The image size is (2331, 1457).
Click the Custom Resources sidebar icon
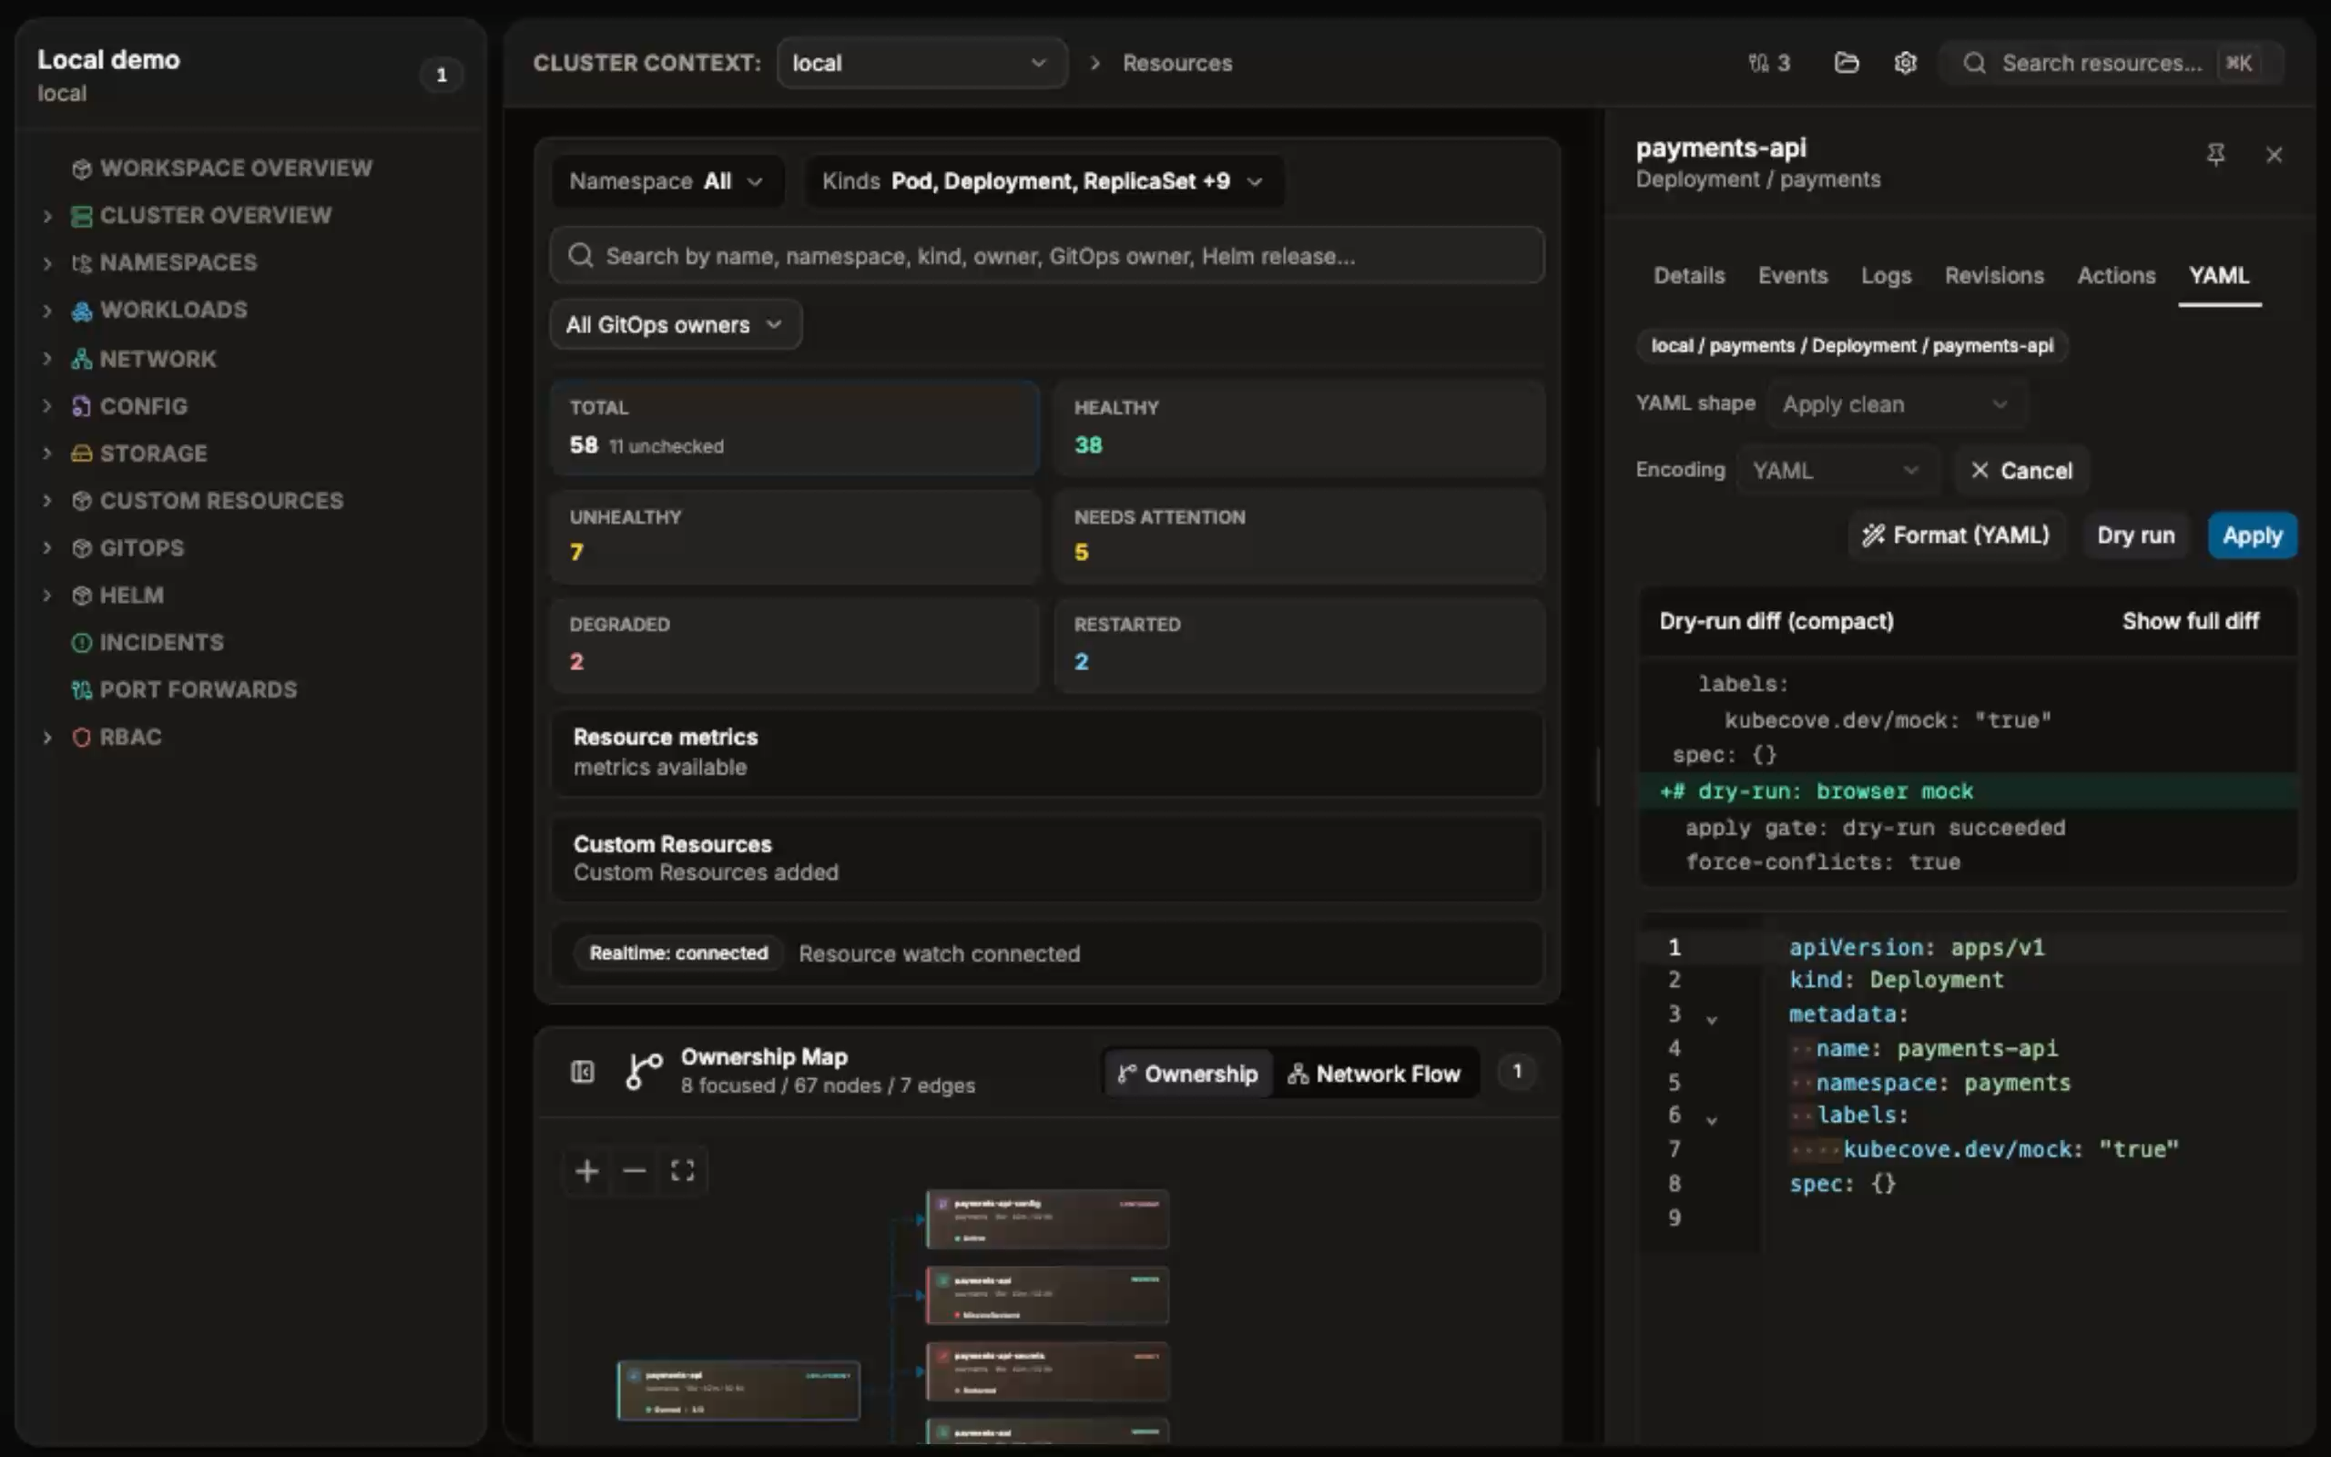point(82,500)
